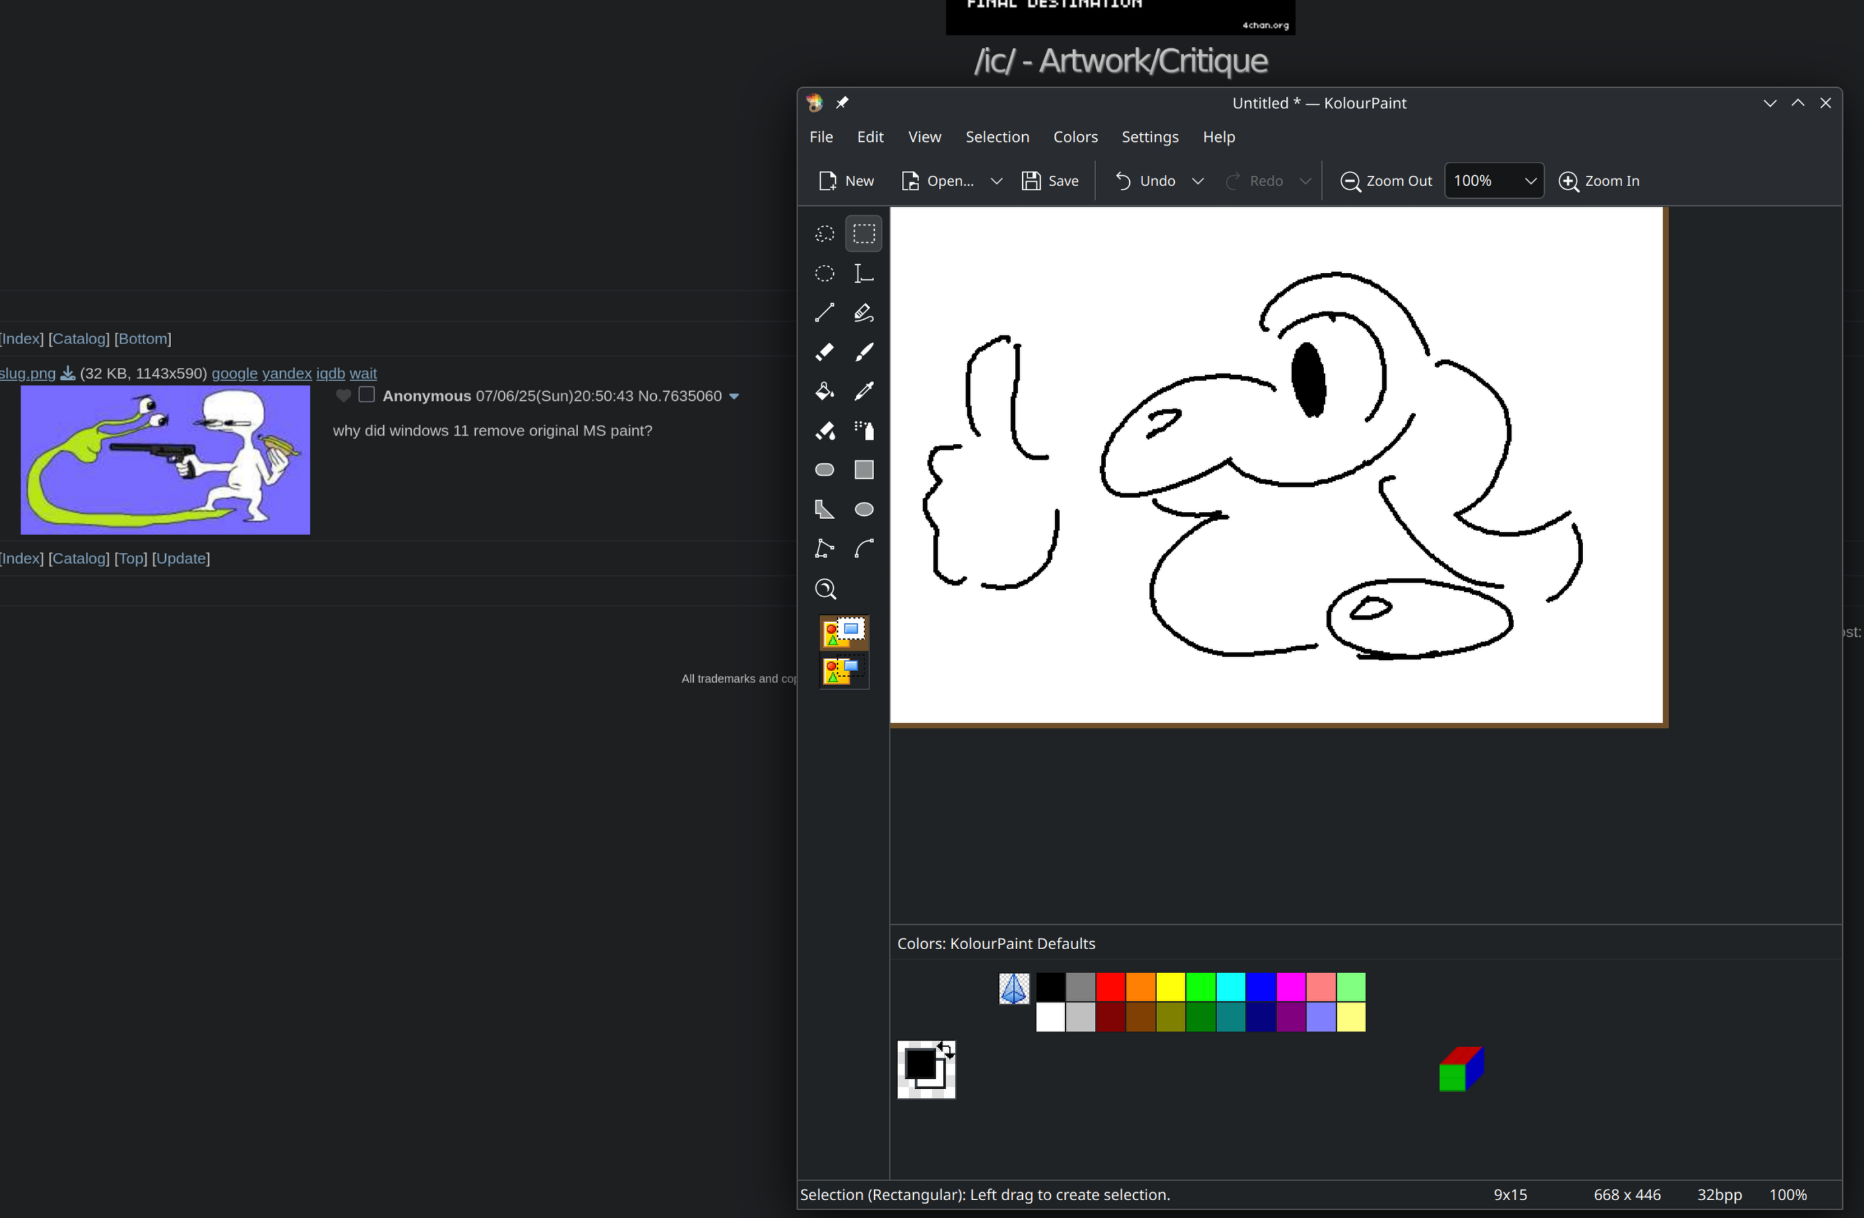Select the Pen tool
This screenshot has width=1864, height=1218.
(864, 312)
